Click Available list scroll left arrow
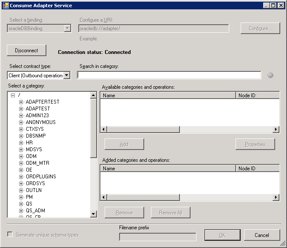The width and height of the screenshot is (287, 248). pos(104,130)
